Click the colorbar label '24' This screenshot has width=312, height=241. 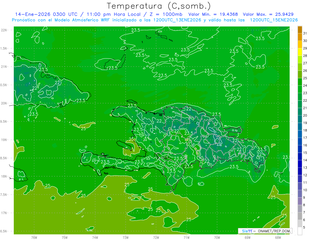coord(305,86)
